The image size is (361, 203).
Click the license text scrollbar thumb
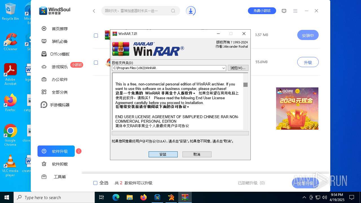[246, 85]
